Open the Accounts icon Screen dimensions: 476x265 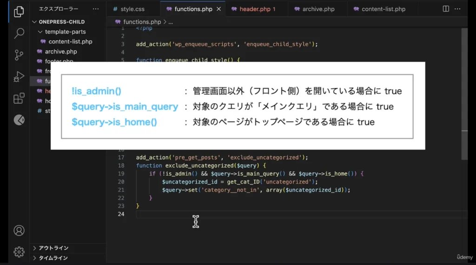19,231
